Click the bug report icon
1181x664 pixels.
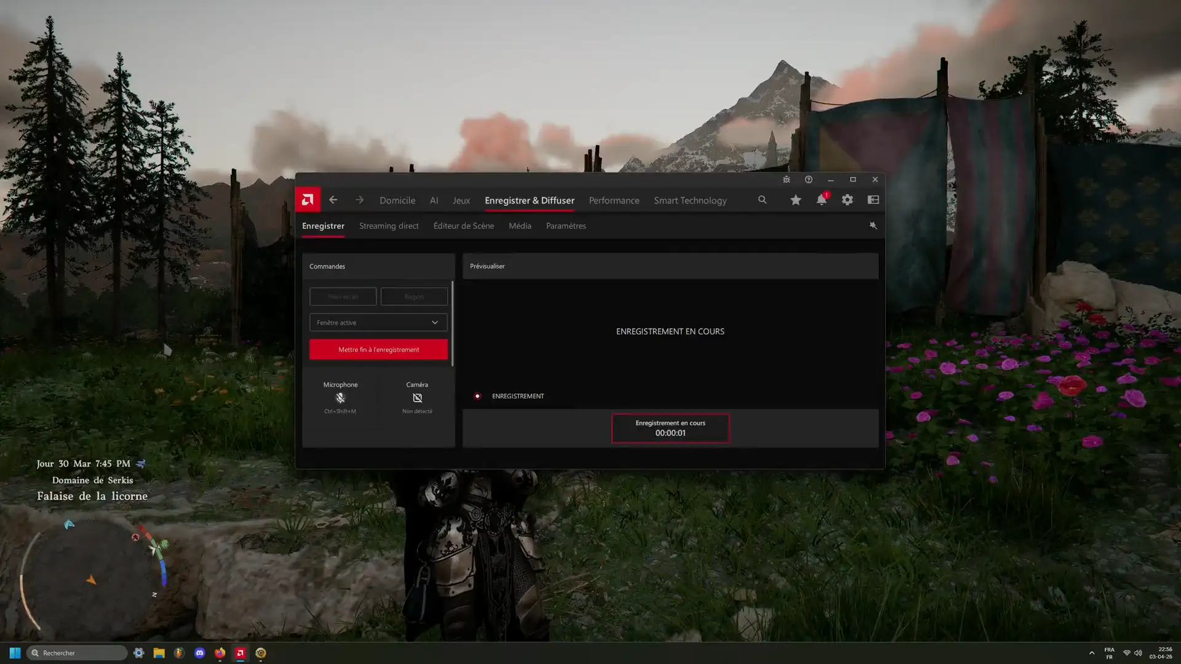(x=786, y=180)
